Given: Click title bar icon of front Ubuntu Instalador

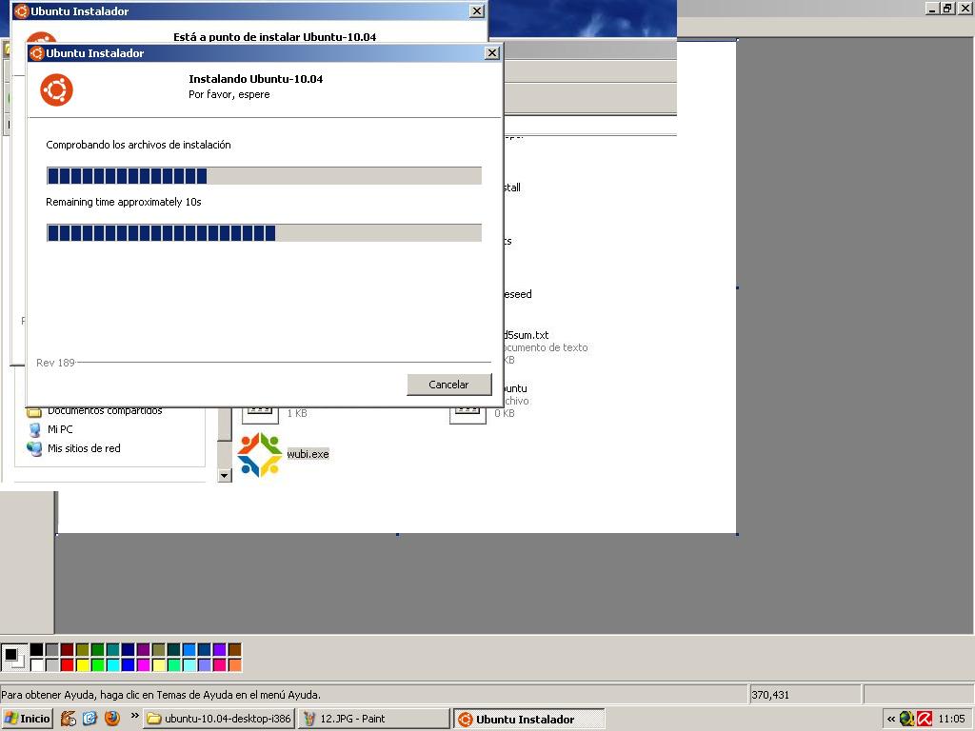Looking at the screenshot, I should [37, 53].
